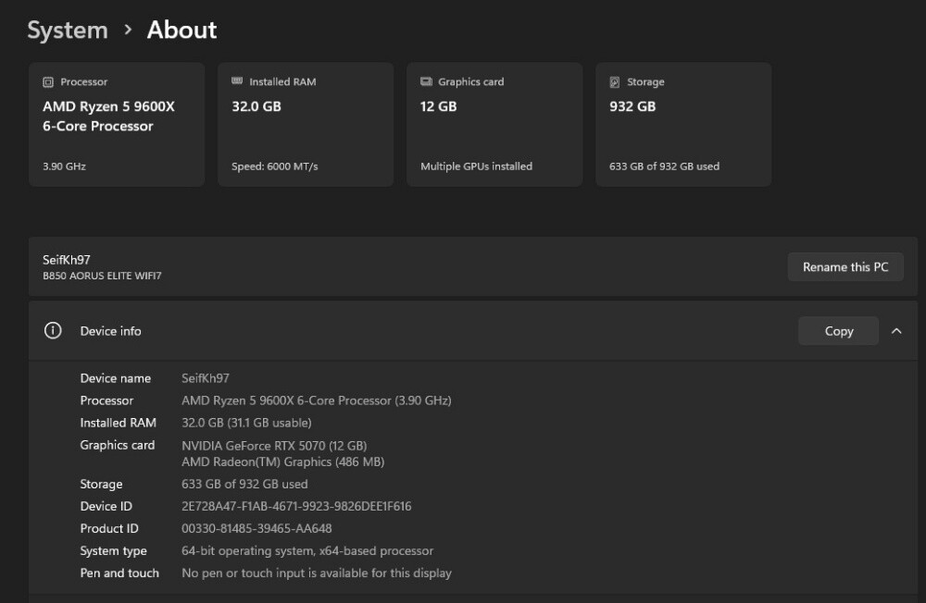The height and width of the screenshot is (603, 926).
Task: Open the Processor summary card
Action: [117, 125]
